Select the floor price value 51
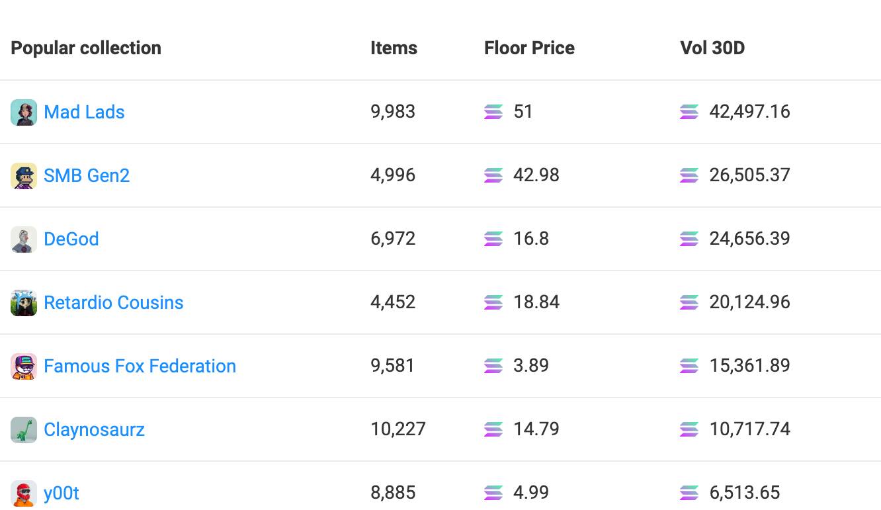881x510 pixels. coord(523,112)
